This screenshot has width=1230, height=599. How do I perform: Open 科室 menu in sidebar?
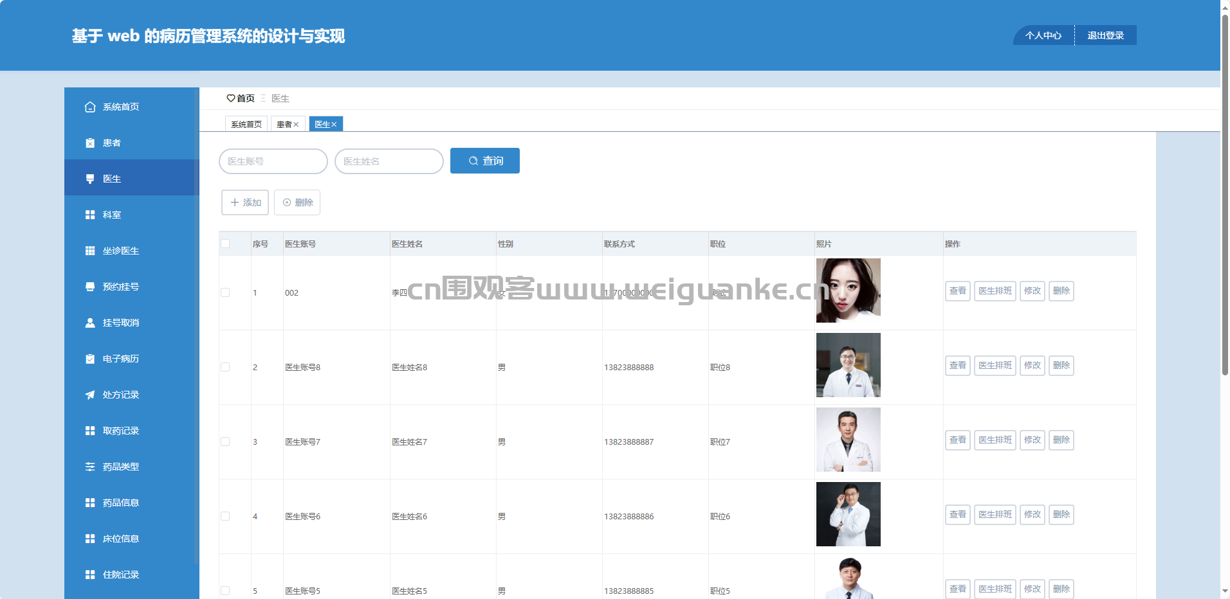coord(132,215)
